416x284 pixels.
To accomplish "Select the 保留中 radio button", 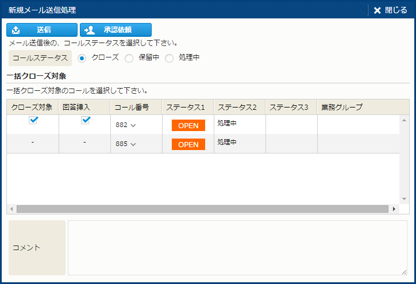I will tap(129, 58).
